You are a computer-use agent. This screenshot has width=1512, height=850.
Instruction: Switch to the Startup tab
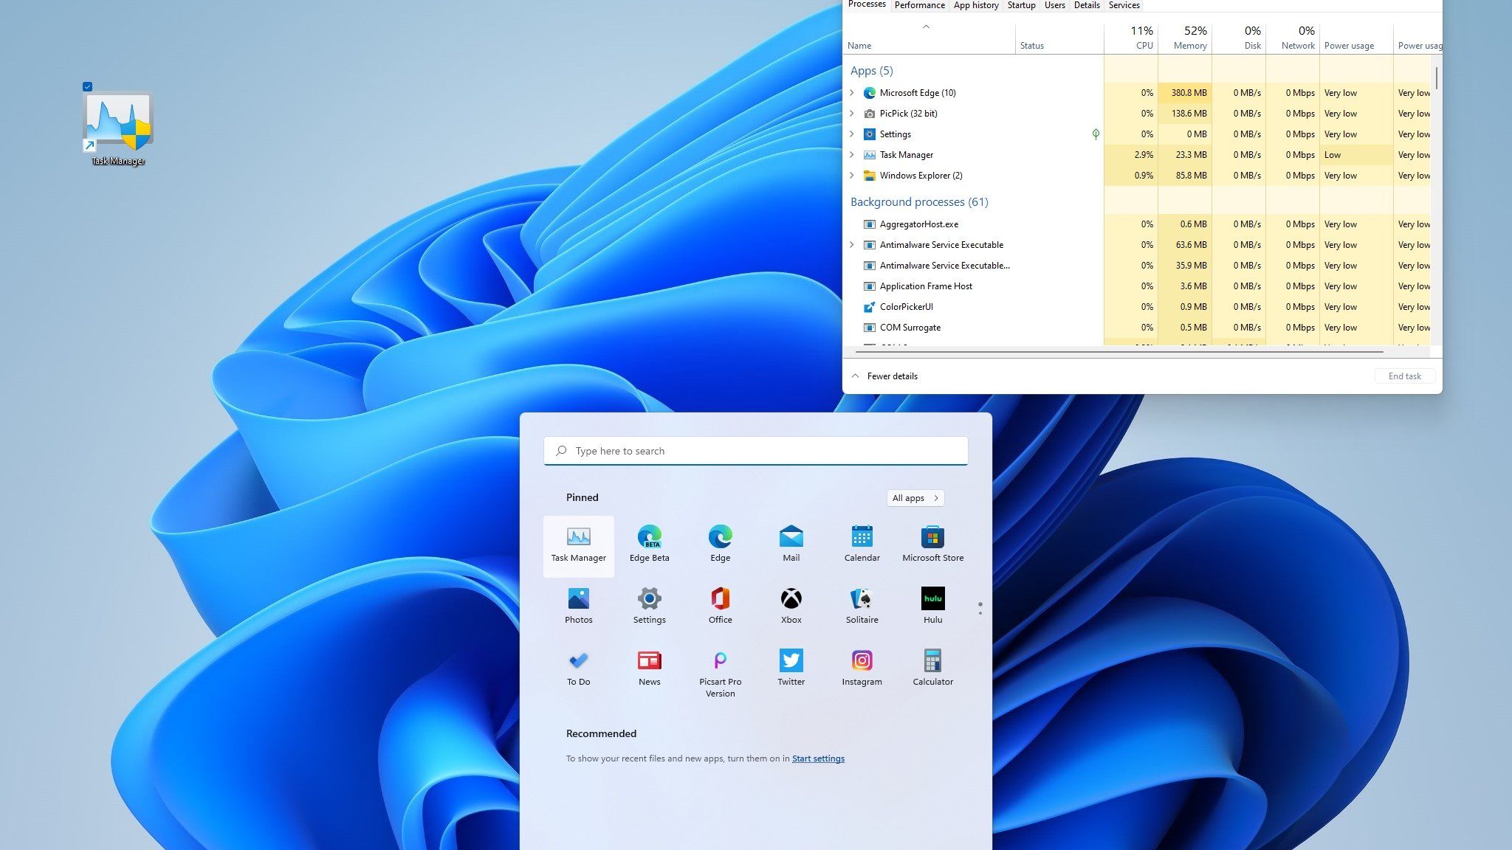[x=1021, y=5]
